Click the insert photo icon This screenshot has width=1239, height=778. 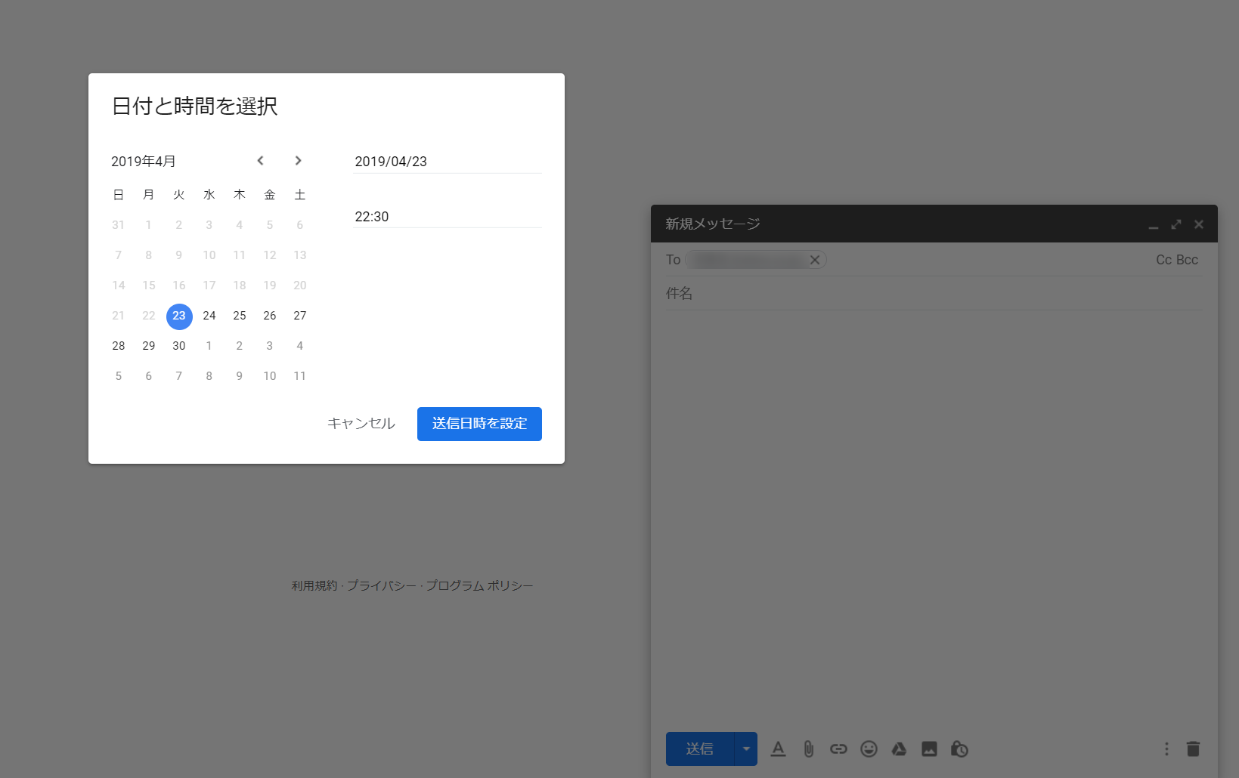[929, 749]
